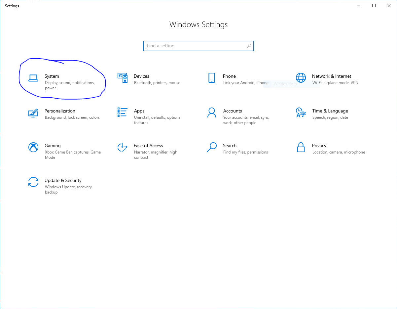Select the Accounts person icon
This screenshot has height=309, width=397.
212,112
